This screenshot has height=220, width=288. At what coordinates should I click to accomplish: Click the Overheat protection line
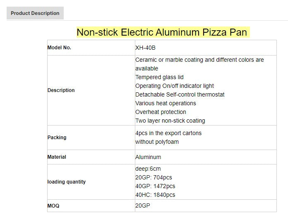coord(161,112)
